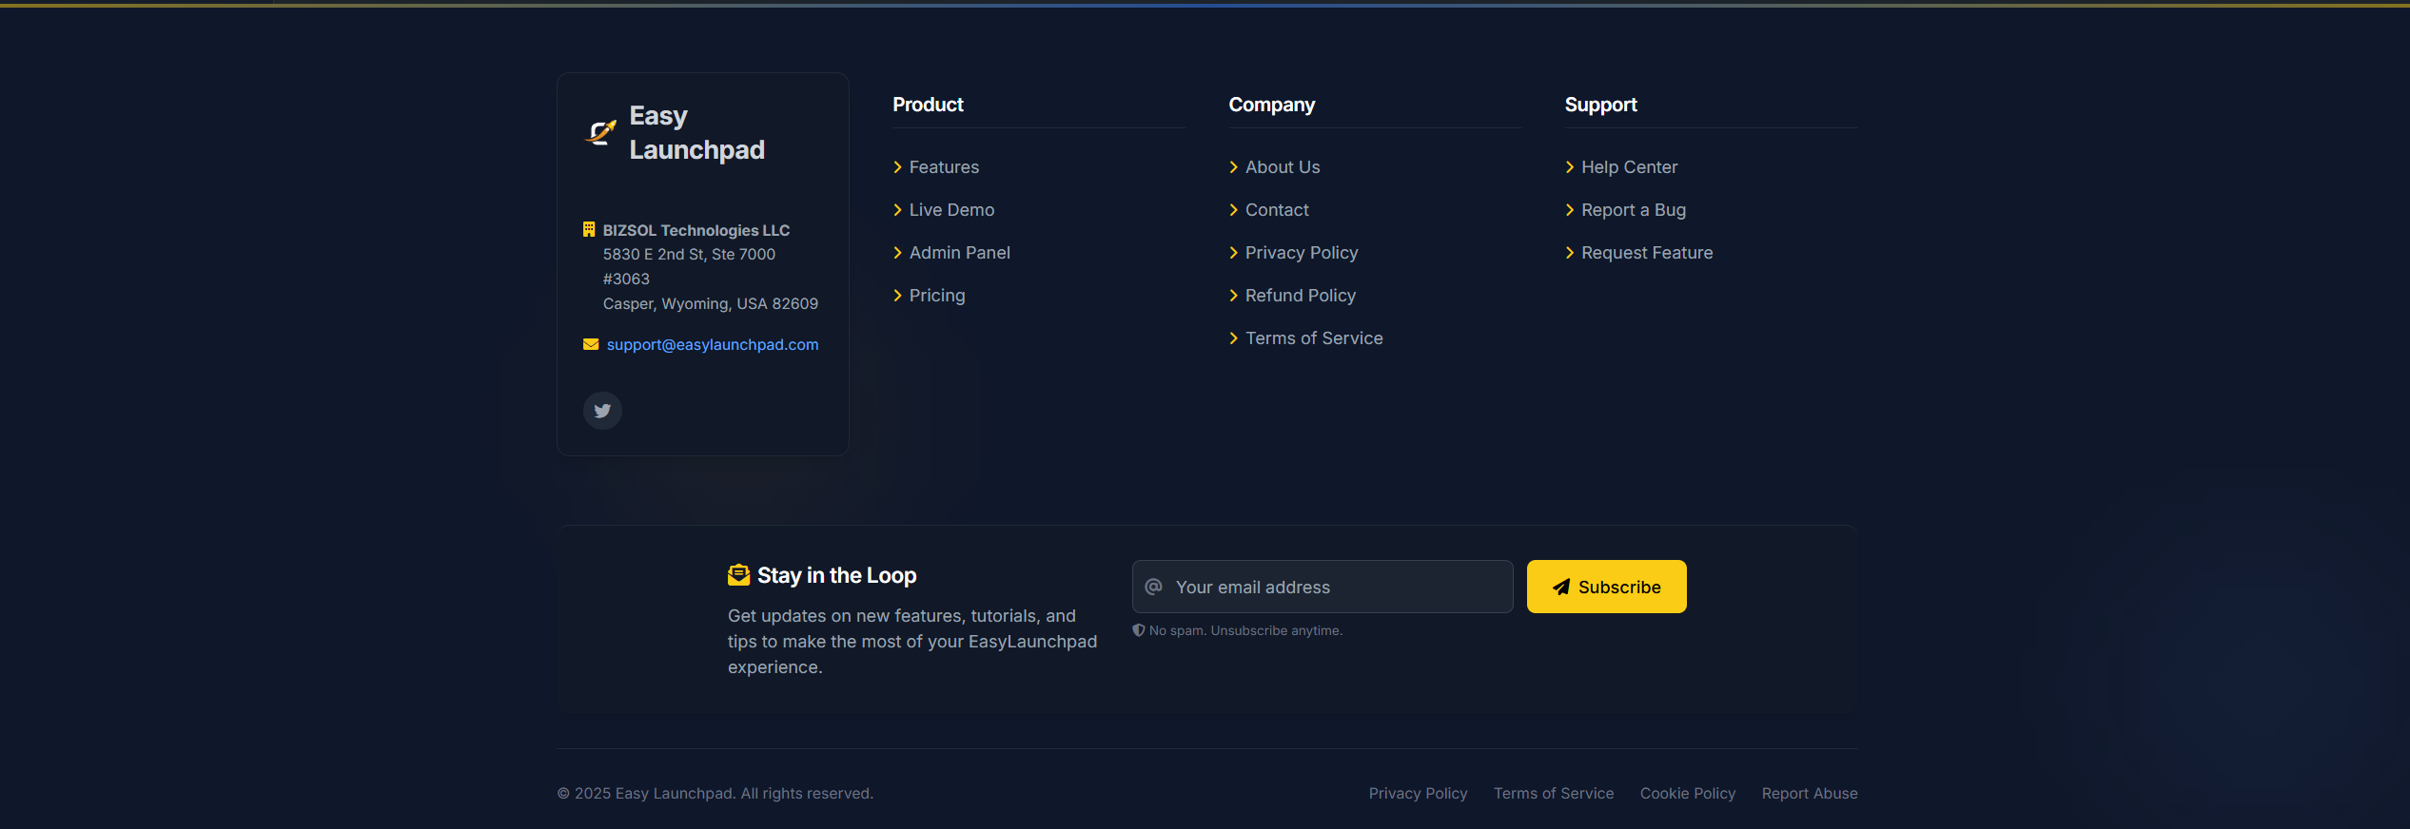Click the chevron arrow before Admin Panel
This screenshot has width=2410, height=829.
click(897, 253)
